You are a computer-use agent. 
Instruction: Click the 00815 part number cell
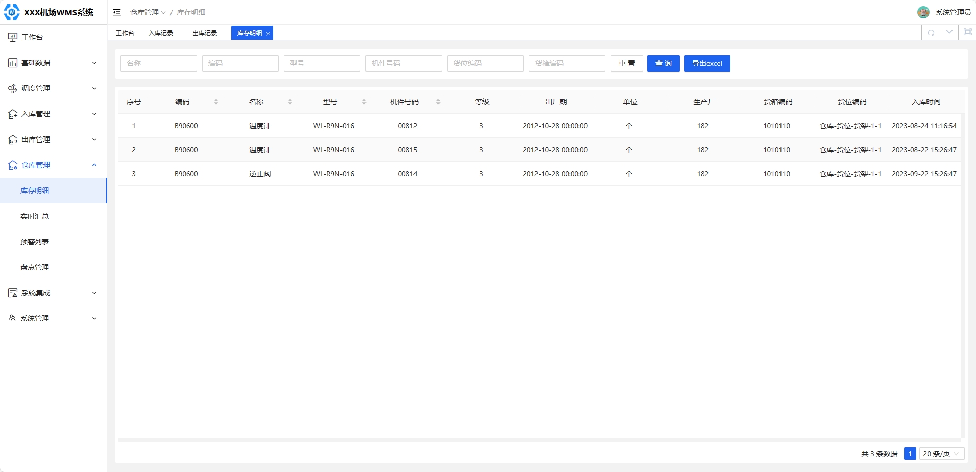[407, 150]
